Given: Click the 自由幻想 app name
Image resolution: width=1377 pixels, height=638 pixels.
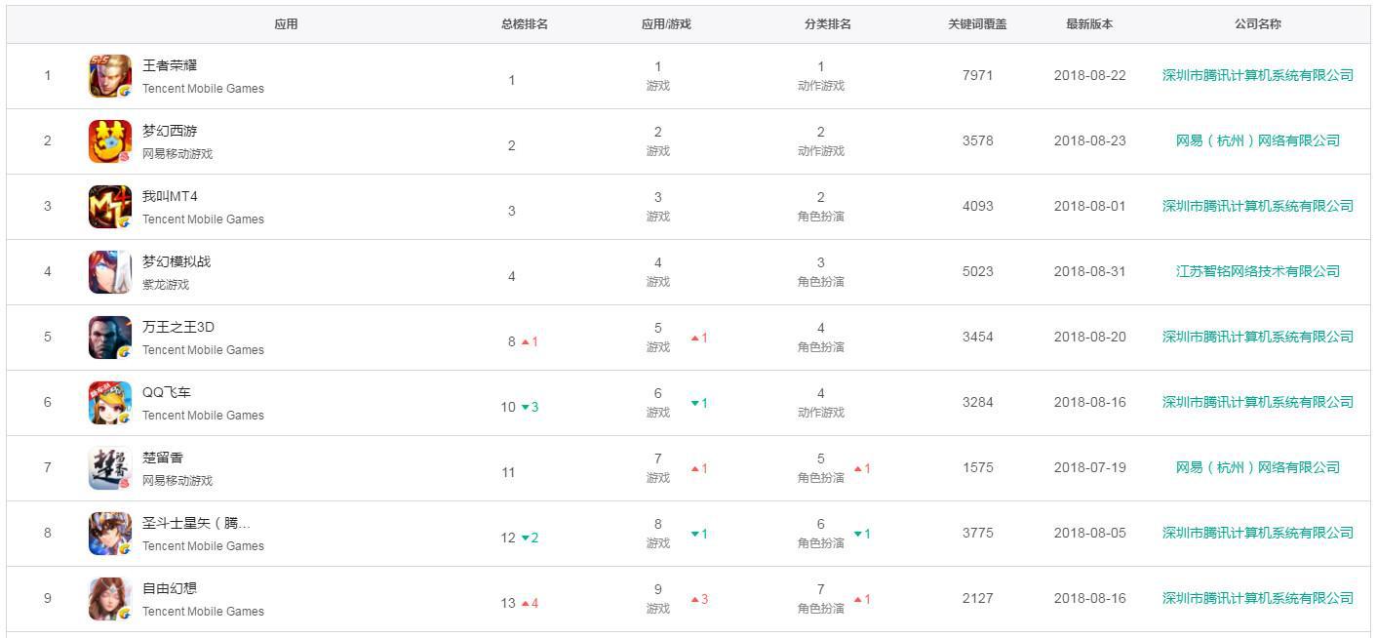Looking at the screenshot, I should [170, 588].
